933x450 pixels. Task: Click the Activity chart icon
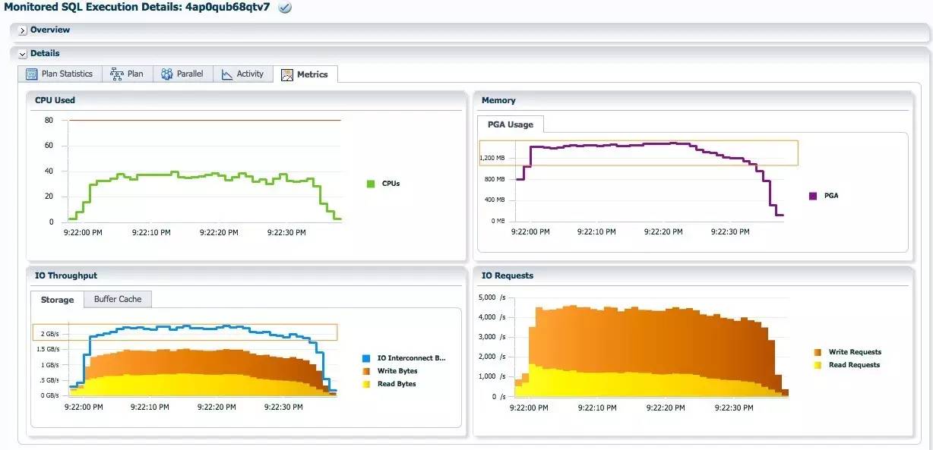tap(227, 74)
